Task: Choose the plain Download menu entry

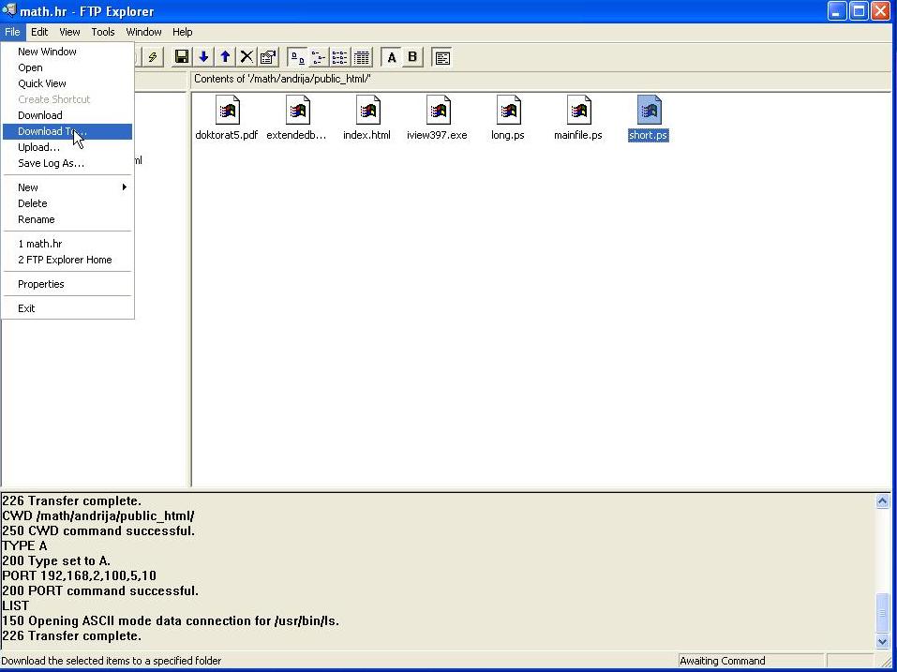Action: [x=67, y=115]
